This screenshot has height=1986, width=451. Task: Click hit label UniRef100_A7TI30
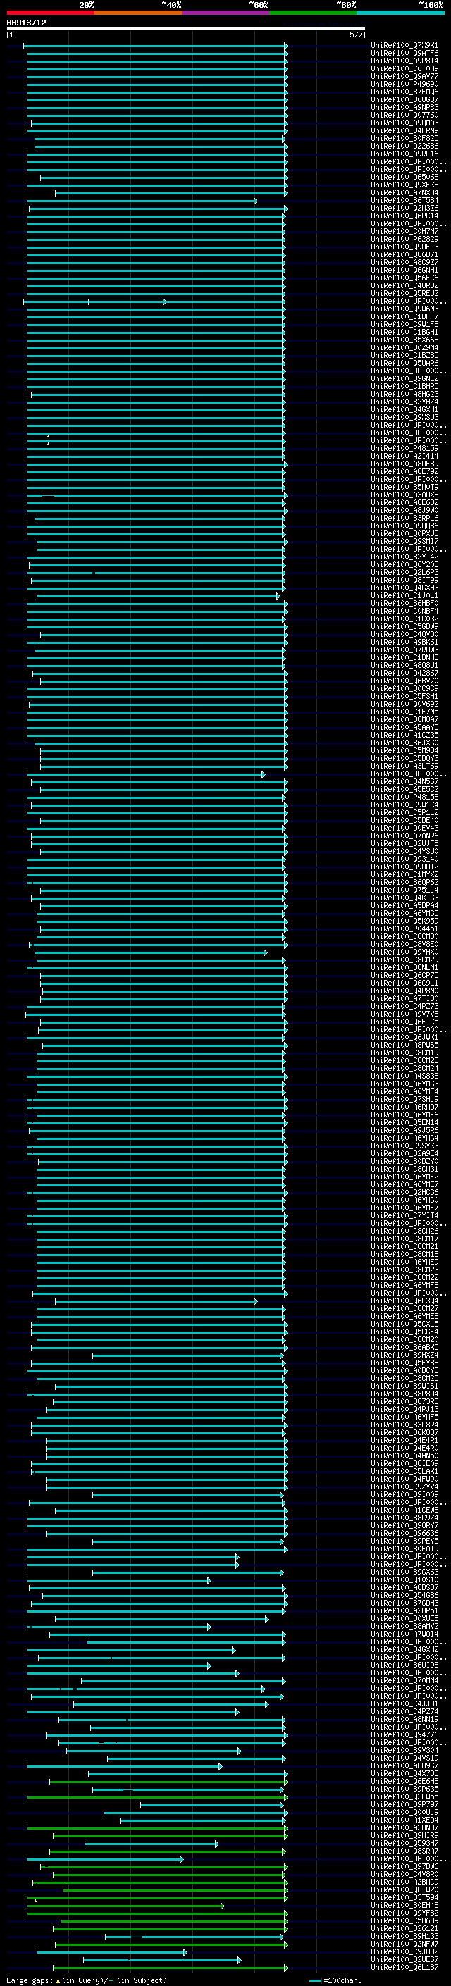coord(404,998)
